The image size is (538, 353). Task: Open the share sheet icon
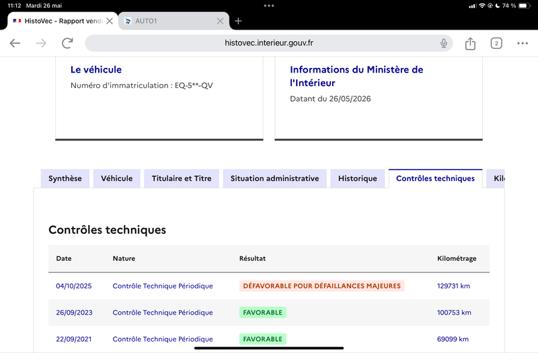click(470, 43)
